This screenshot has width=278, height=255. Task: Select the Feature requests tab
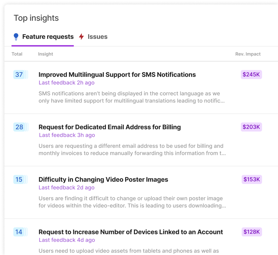pyautogui.click(x=48, y=36)
